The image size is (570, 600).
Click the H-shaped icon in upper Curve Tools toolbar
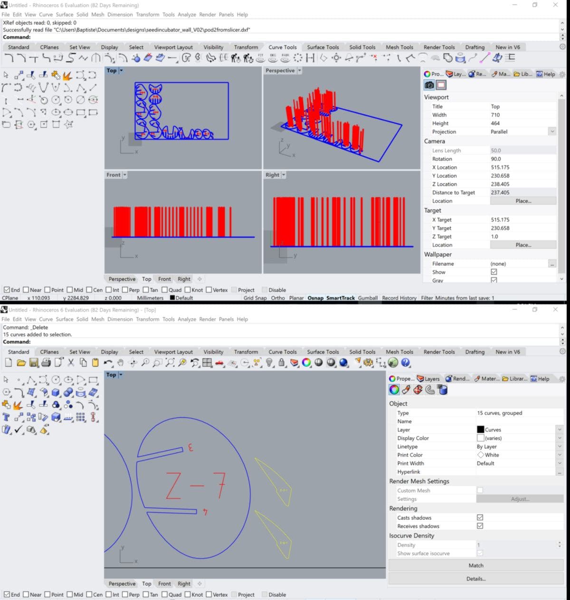click(x=310, y=58)
